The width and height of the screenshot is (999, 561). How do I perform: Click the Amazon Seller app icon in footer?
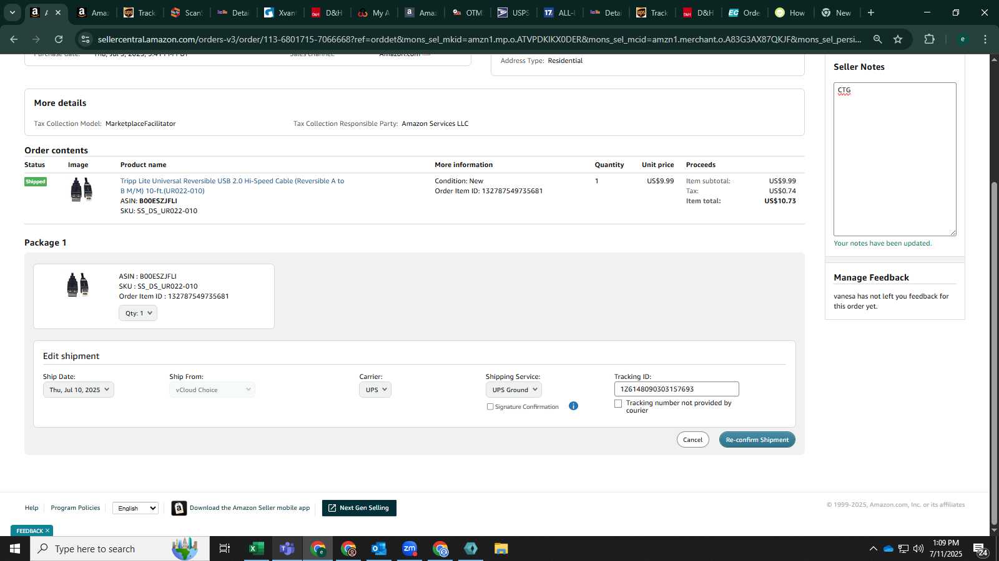(179, 508)
